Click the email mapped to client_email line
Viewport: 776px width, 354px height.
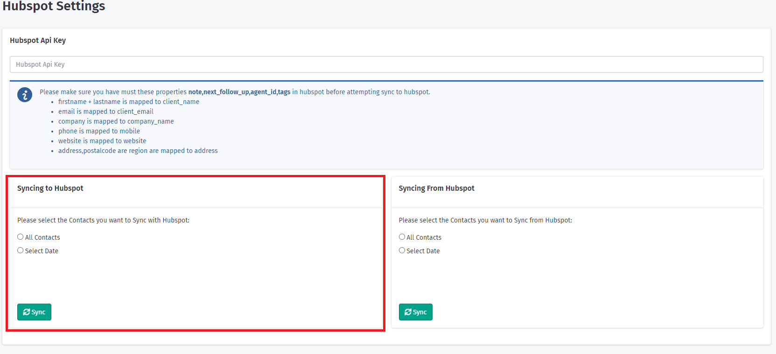tap(106, 111)
